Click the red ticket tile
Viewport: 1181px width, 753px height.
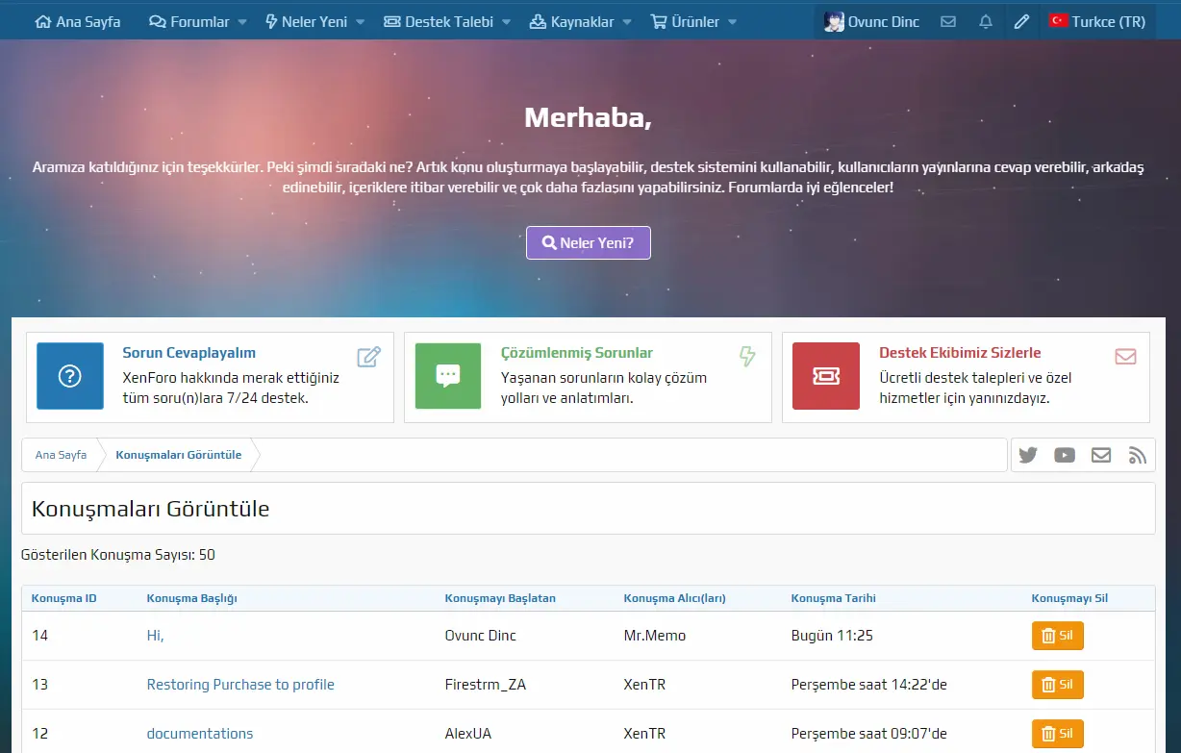click(826, 376)
